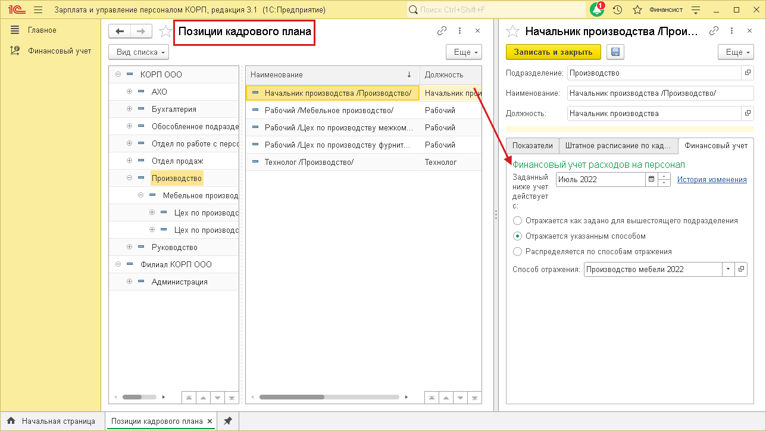Select the Финансовый учет tab in the card
Image resolution: width=766 pixels, height=431 pixels.
(716, 145)
